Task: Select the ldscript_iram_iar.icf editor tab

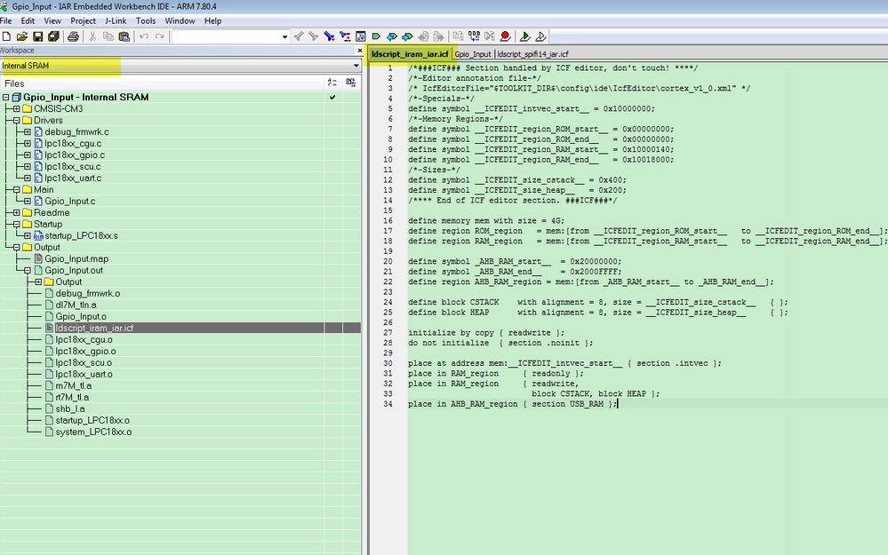Action: pyautogui.click(x=410, y=54)
